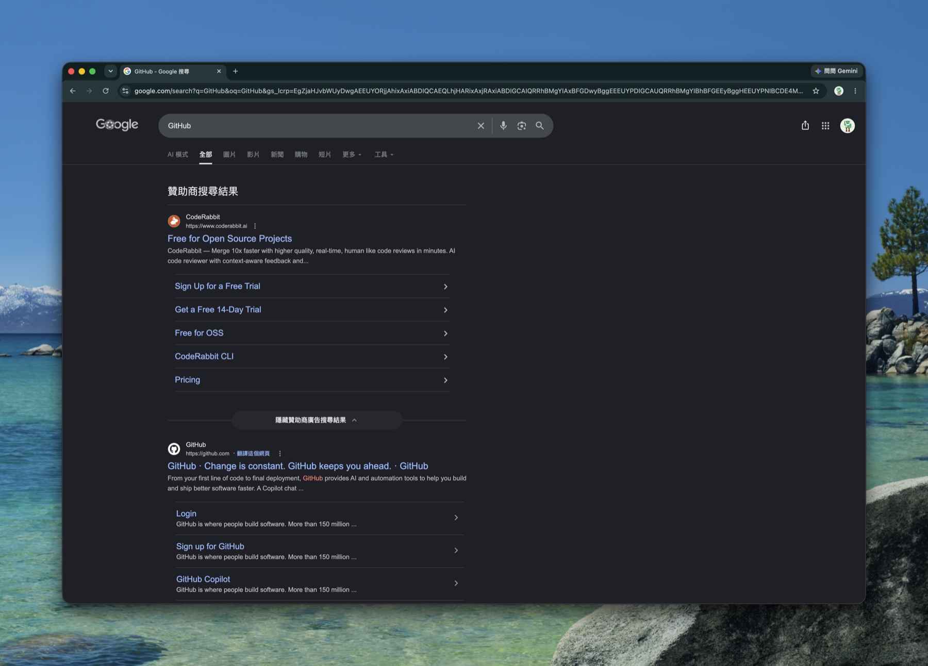Open Chrome profile avatar in toolbar
This screenshot has height=666, width=928.
pyautogui.click(x=839, y=91)
